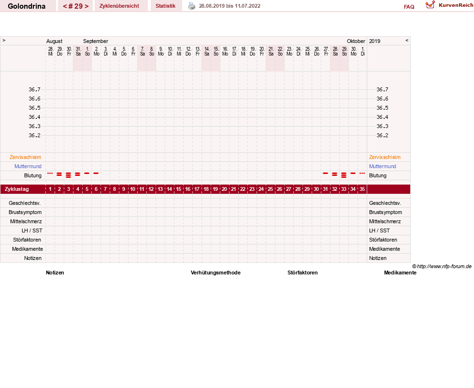Click the right Medikamente row label
This screenshot has width=474, height=388.
[x=385, y=249]
